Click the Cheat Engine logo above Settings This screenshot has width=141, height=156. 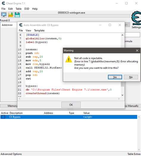(136, 18)
